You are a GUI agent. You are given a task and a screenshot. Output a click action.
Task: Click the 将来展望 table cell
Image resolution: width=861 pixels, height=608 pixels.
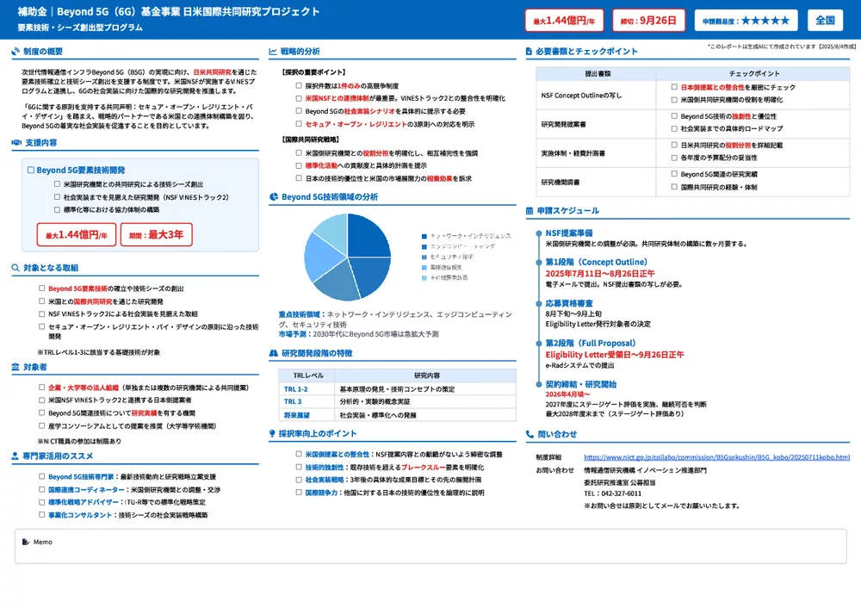(307, 415)
